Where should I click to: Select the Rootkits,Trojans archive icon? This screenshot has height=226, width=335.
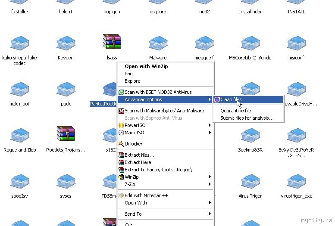click(x=66, y=133)
